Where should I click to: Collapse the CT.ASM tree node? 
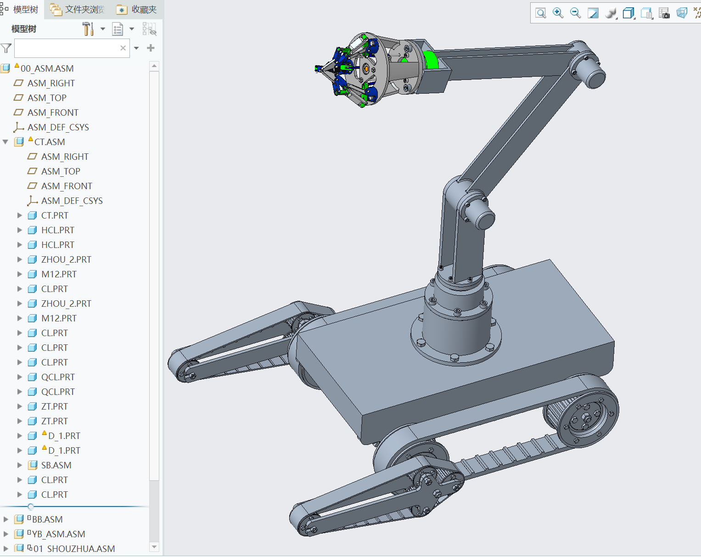pos(6,142)
